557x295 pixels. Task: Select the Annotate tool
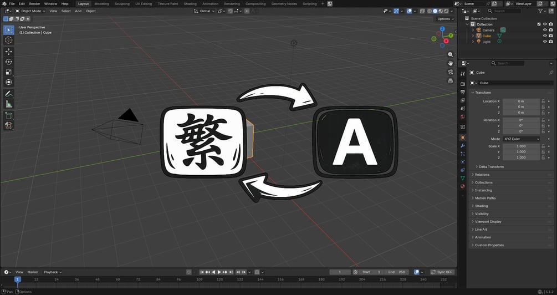coord(9,94)
